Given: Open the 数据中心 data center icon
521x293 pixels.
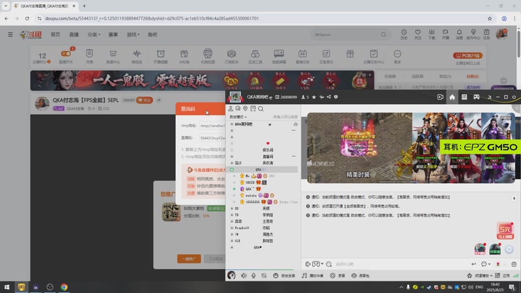Looking at the screenshot, I should click(113, 56).
